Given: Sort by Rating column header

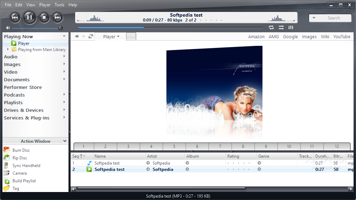Looking at the screenshot, I should tap(241, 156).
